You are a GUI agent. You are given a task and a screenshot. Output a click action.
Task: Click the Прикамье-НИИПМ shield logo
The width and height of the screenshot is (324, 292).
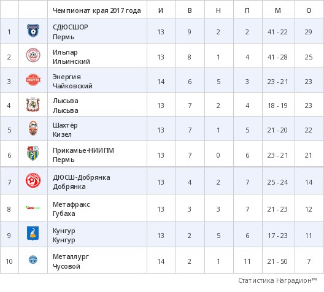point(33,153)
